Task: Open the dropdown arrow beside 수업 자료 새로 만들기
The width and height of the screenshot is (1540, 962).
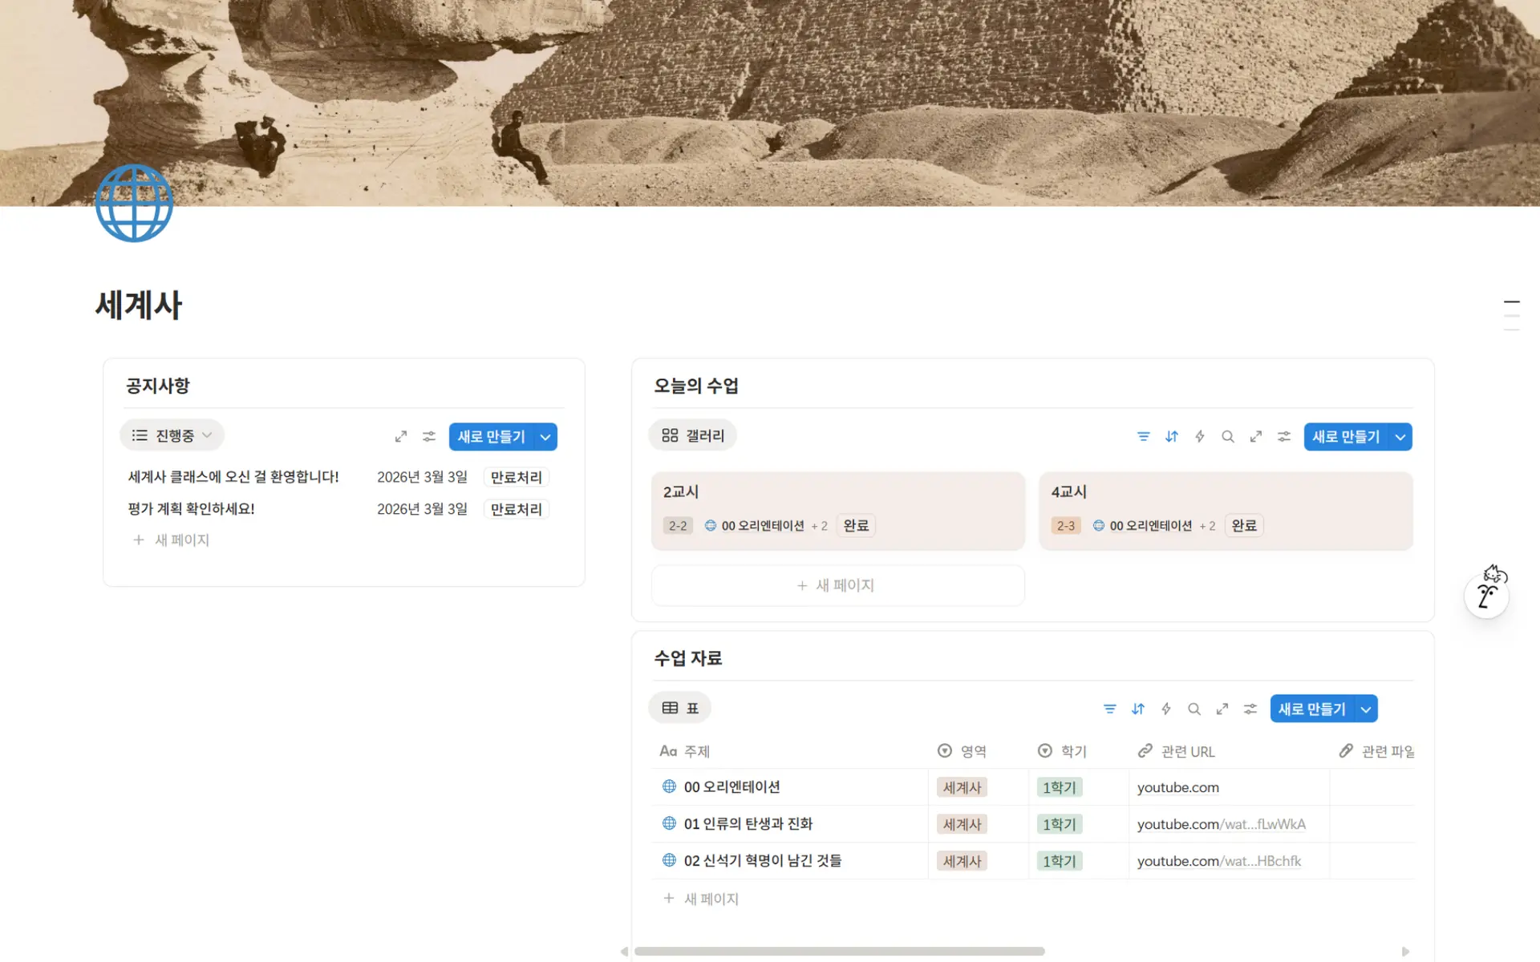Action: click(1366, 709)
